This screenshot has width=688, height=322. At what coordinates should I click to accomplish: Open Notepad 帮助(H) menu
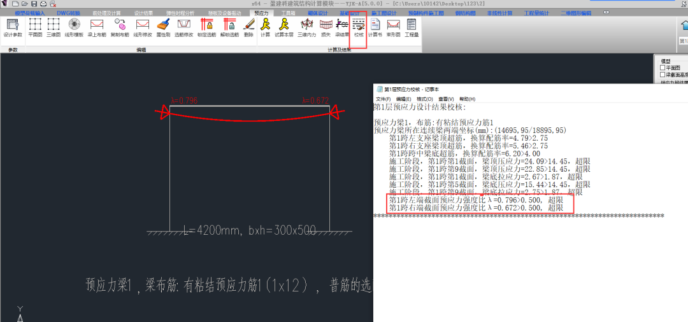(x=468, y=99)
